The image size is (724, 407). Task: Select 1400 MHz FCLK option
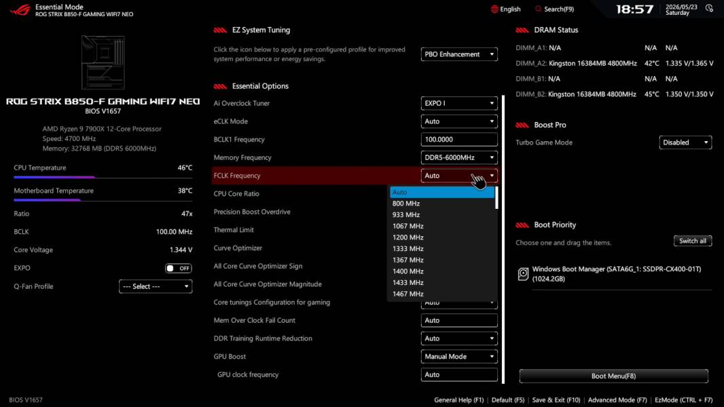442,271
